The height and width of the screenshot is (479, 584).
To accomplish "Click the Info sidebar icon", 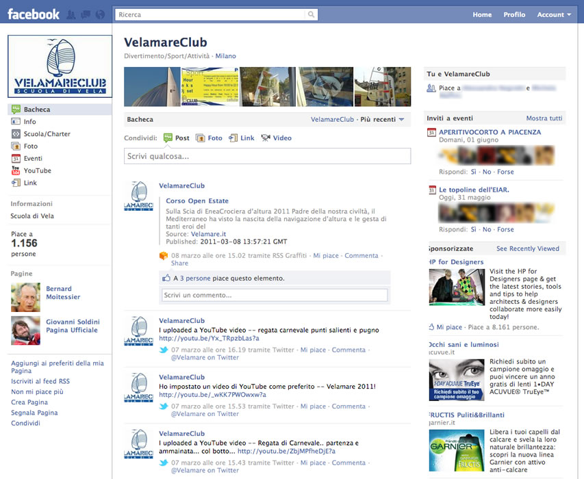I will click(x=16, y=121).
